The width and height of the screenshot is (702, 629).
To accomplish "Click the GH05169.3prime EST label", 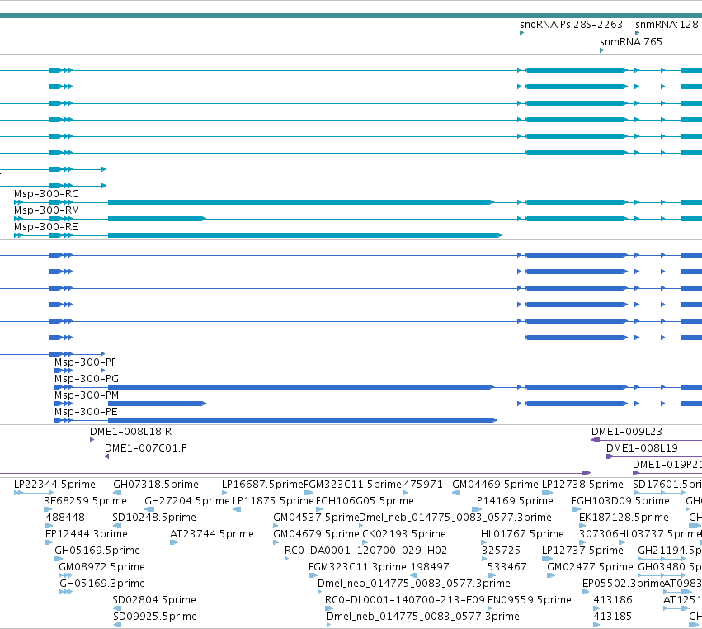I will (x=102, y=584).
